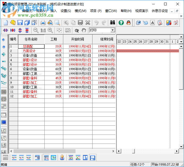Open a file with the yellow folder icon

click(x=13, y=23)
